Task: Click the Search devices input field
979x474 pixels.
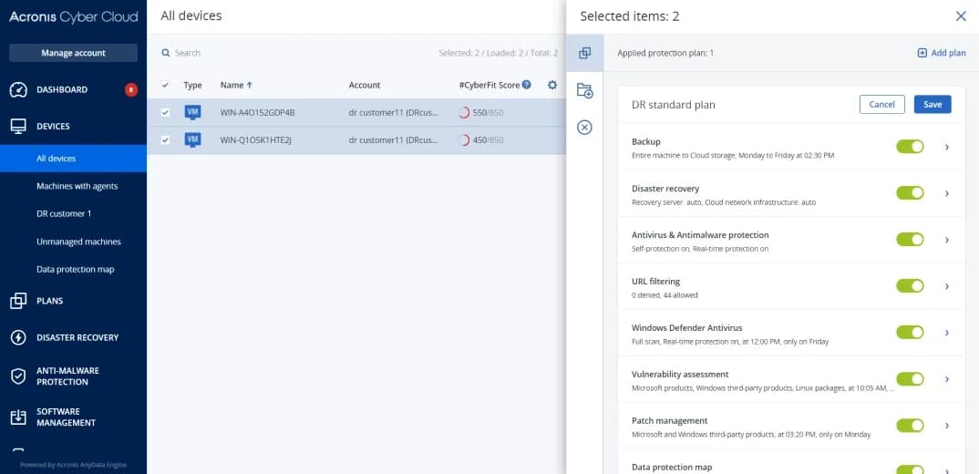Action: coord(273,53)
